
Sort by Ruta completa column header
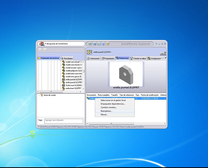[103, 95]
